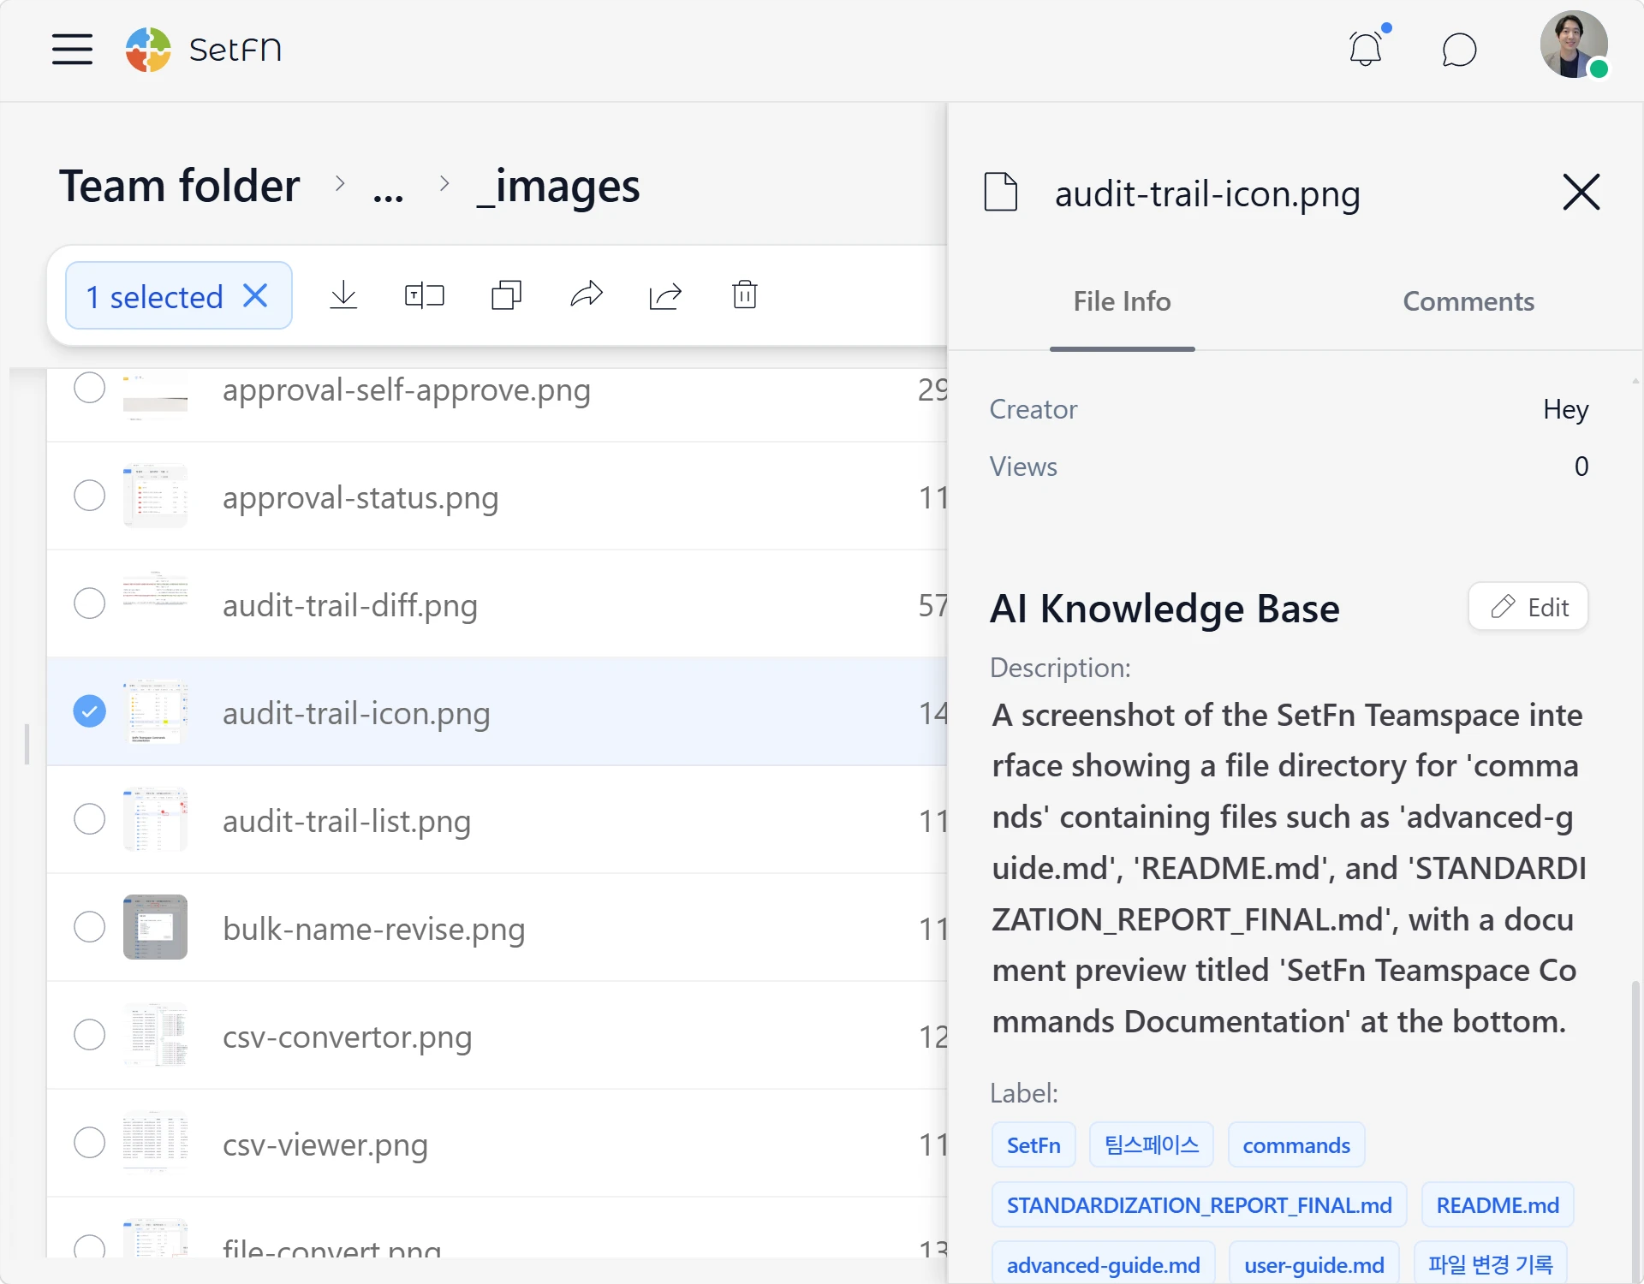Select the csv-viewer.png checkbox
The height and width of the screenshot is (1284, 1644).
(89, 1143)
